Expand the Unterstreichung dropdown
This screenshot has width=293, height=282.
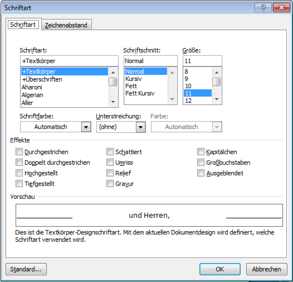click(141, 127)
